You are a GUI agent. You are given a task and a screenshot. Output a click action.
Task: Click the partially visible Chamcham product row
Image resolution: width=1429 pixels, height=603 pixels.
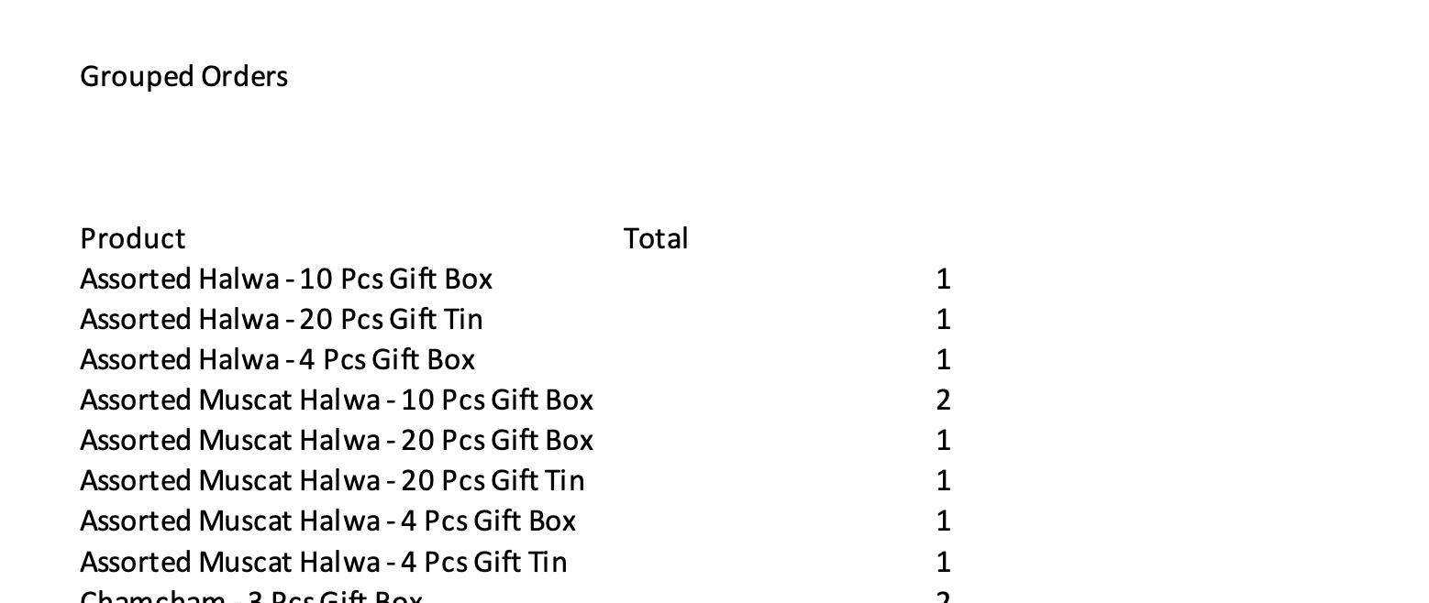[250, 597]
